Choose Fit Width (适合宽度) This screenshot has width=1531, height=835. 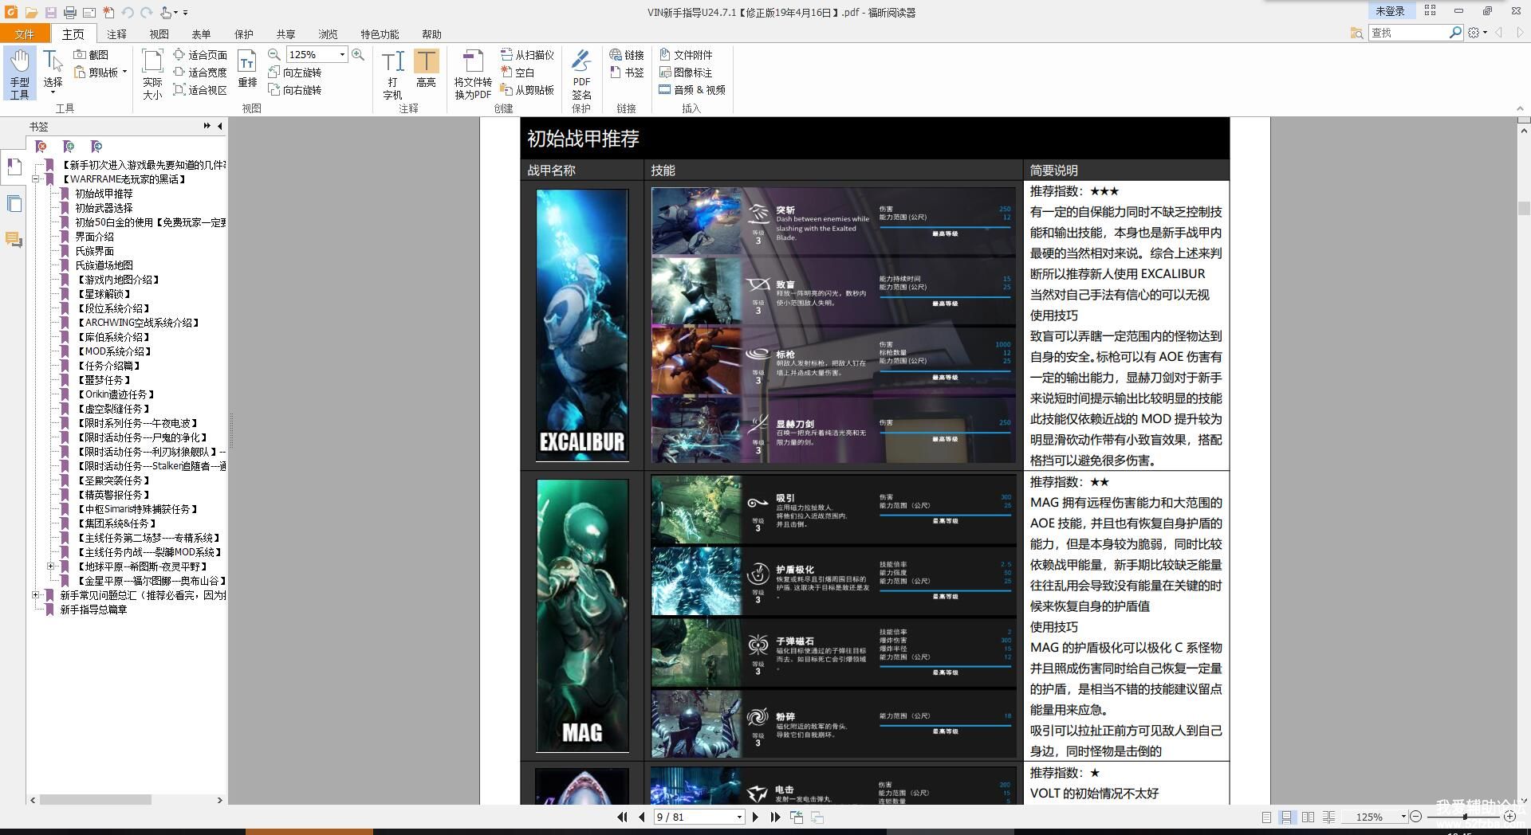pos(200,72)
